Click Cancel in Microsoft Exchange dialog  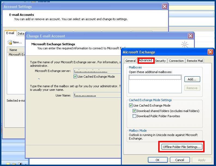(x=180, y=160)
